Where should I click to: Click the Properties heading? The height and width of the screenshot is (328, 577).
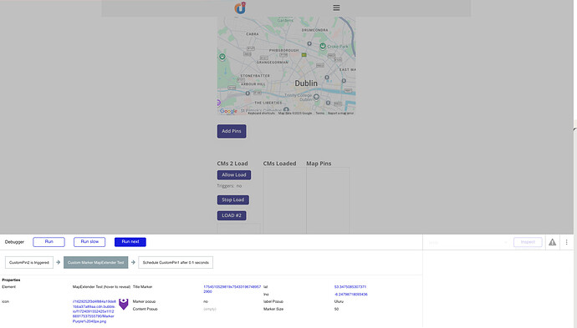(x=11, y=280)
